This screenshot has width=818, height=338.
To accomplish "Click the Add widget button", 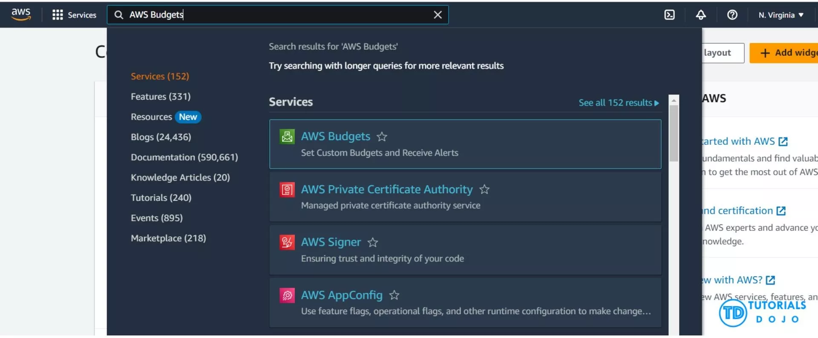I will click(784, 53).
